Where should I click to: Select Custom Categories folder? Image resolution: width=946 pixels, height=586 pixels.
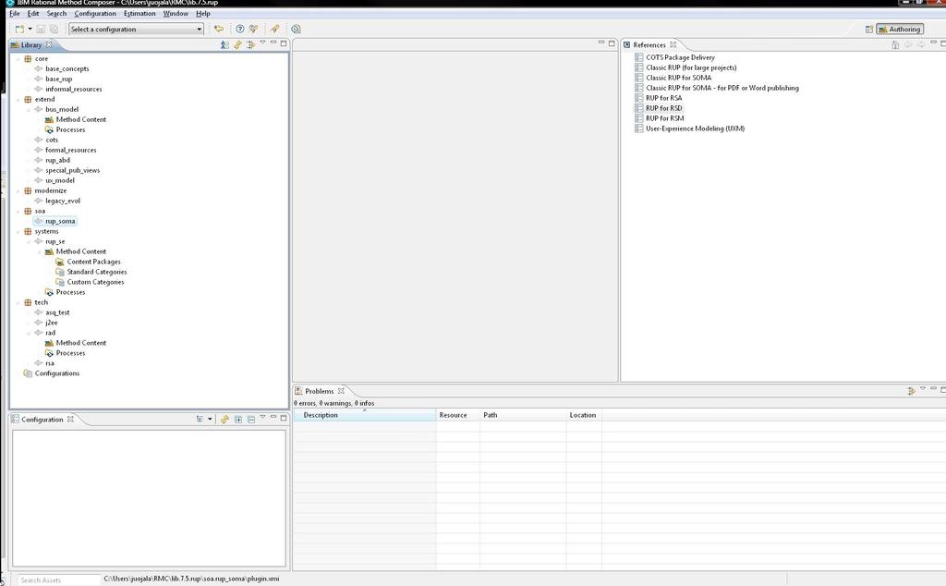(x=95, y=282)
